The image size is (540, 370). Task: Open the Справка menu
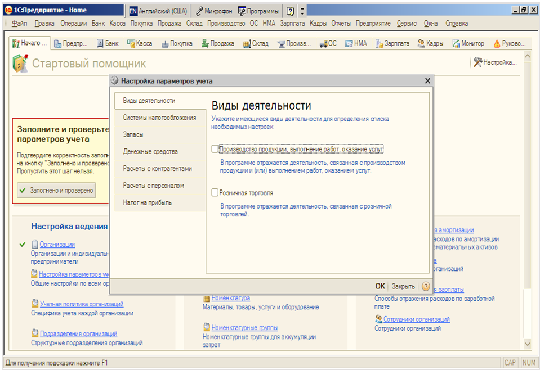456,24
